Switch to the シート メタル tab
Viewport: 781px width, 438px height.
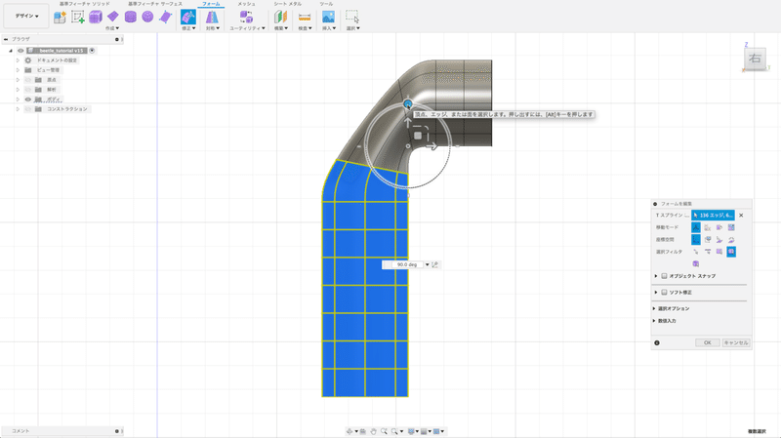pos(287,4)
